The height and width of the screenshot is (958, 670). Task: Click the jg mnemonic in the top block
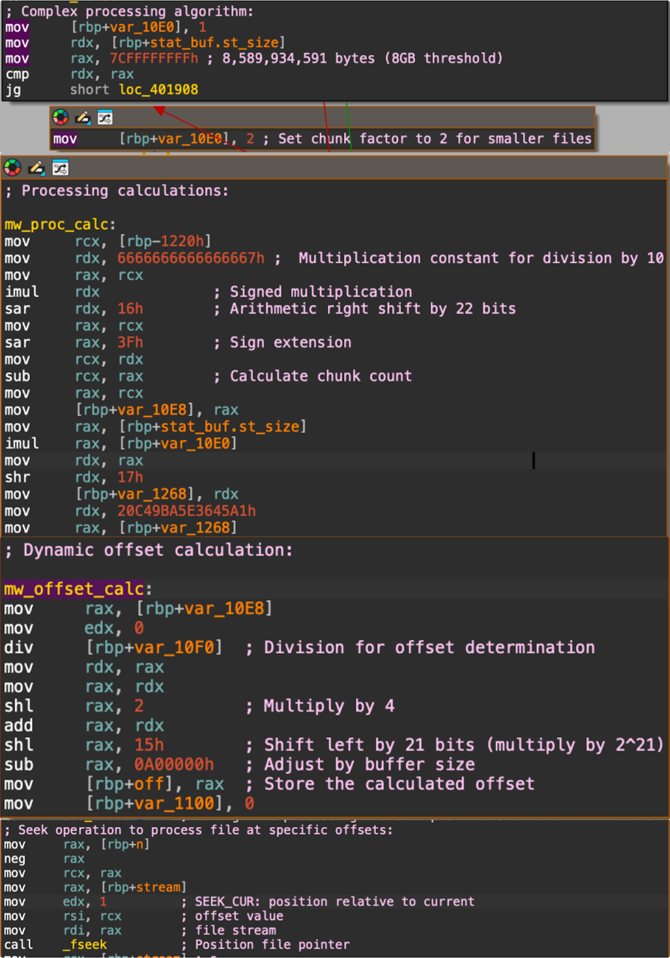[x=13, y=89]
